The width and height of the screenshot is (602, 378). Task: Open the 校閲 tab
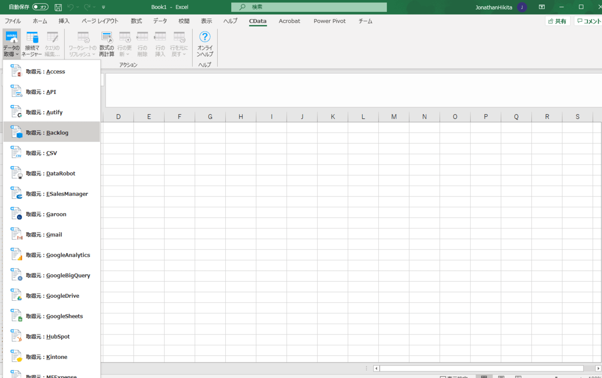(184, 21)
